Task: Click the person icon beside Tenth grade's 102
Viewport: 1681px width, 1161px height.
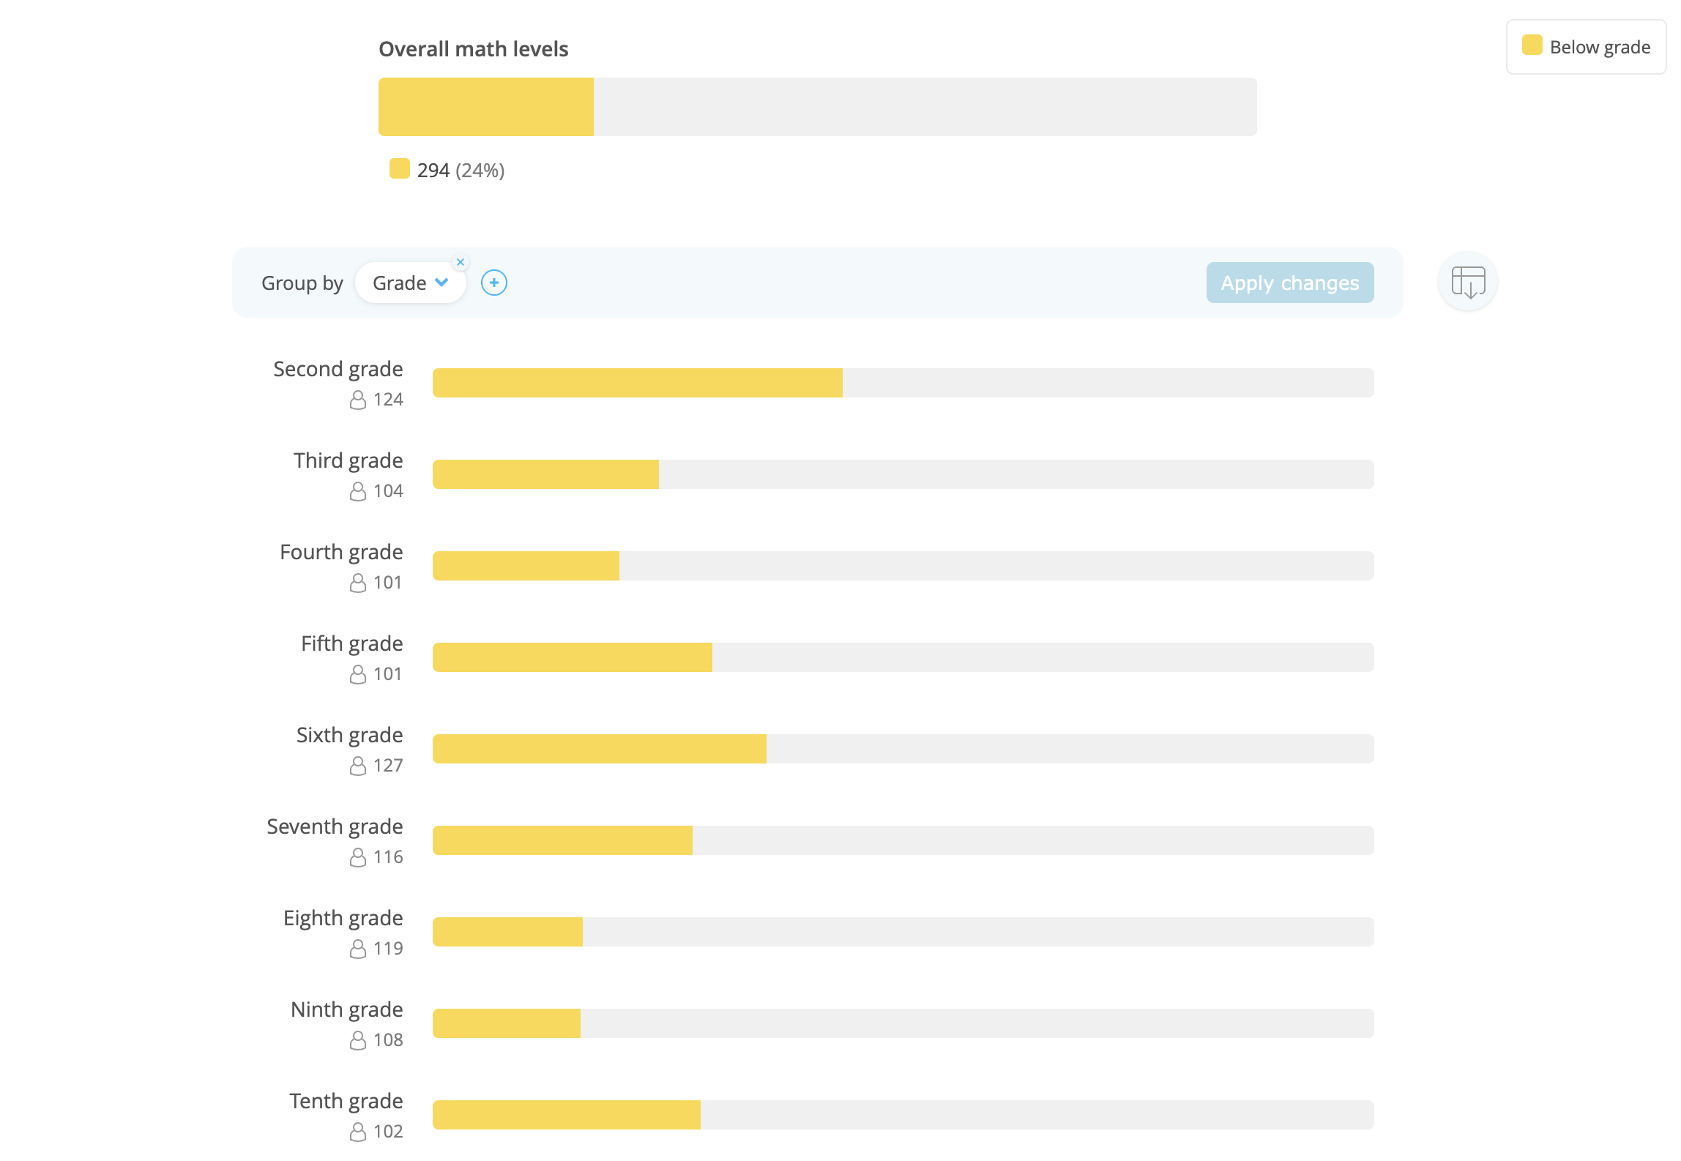Action: coord(357,1132)
